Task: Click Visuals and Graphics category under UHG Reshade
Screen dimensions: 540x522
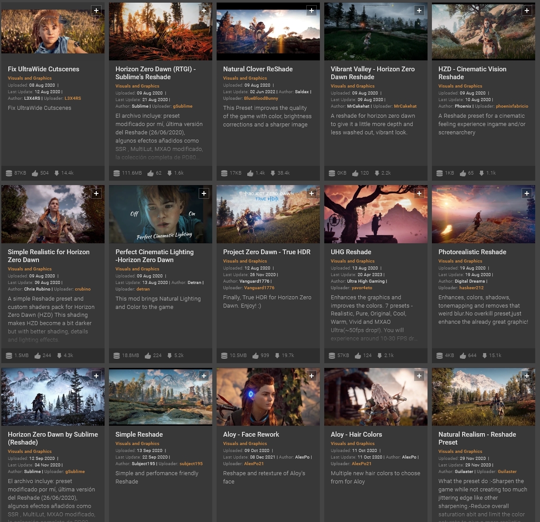Action: pos(353,261)
